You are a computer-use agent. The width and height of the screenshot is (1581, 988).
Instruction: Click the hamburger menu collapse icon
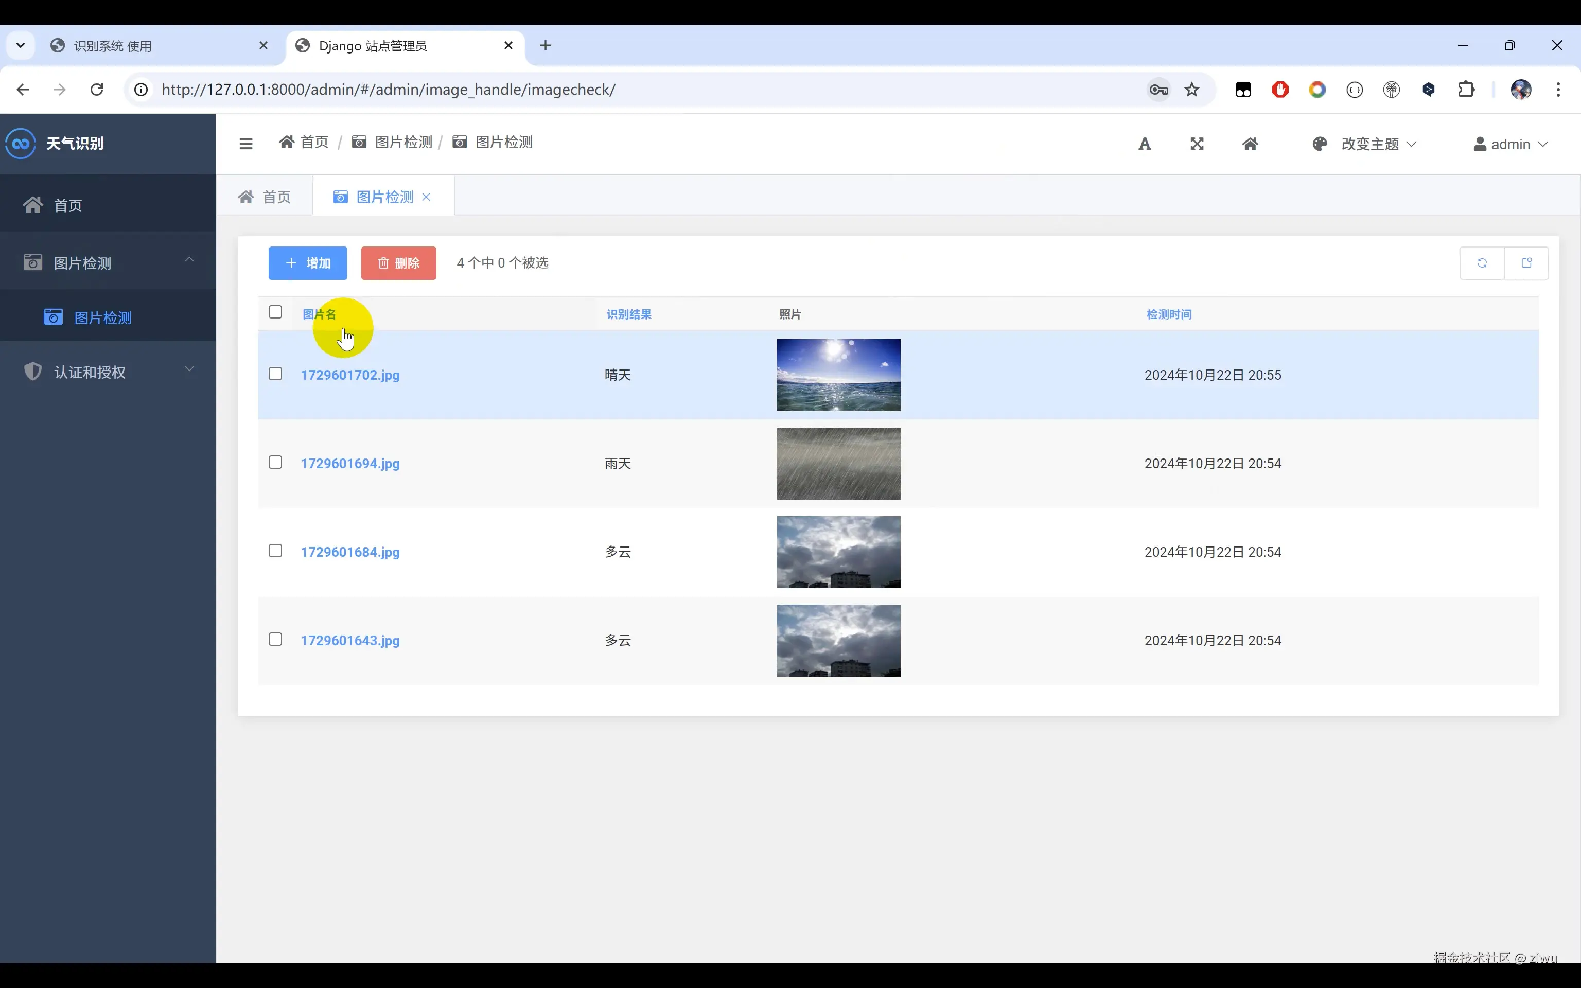tap(245, 144)
